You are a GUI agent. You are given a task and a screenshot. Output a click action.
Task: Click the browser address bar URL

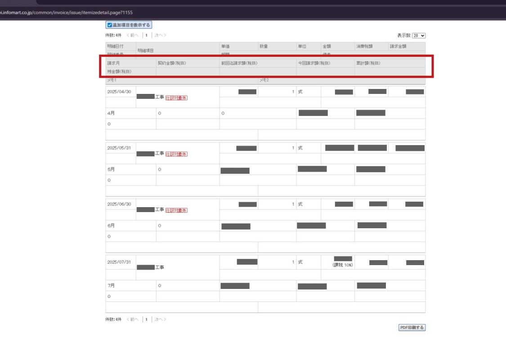tap(67, 13)
